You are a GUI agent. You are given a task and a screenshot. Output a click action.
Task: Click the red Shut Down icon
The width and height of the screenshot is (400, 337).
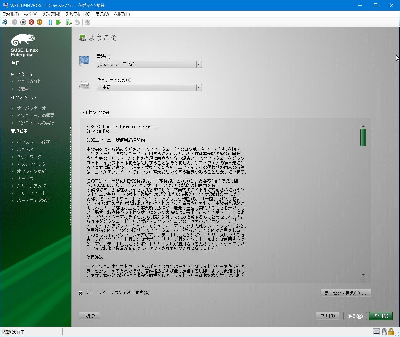[x=32, y=23]
